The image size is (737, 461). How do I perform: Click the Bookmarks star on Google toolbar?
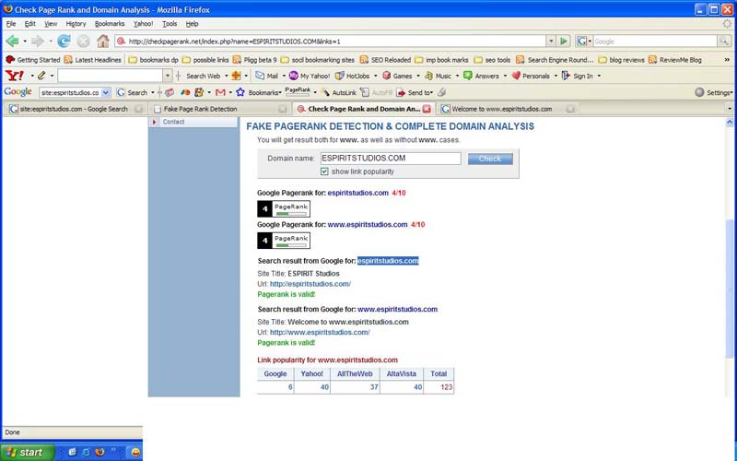click(x=240, y=93)
